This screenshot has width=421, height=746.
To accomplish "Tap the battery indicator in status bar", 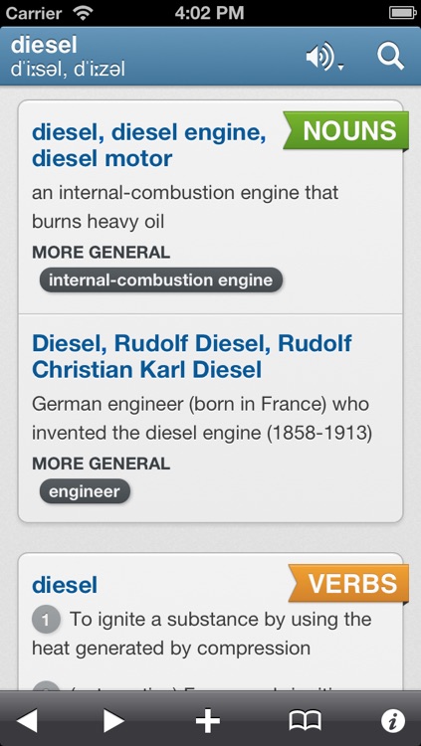I will click(x=403, y=13).
